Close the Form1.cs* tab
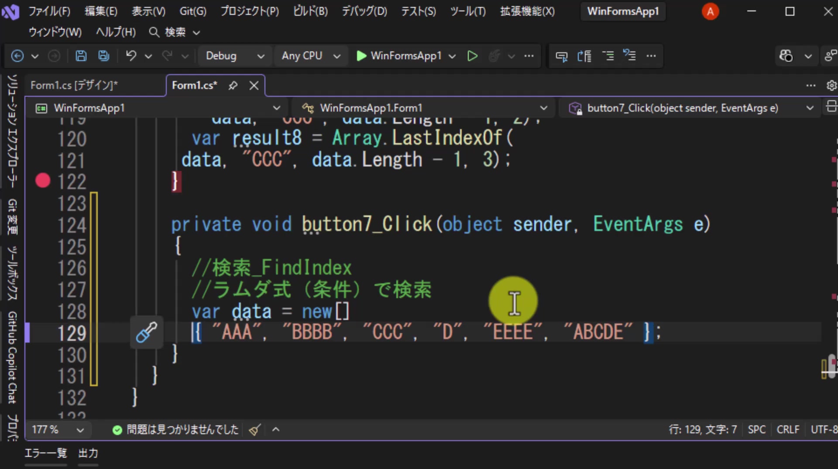This screenshot has height=469, width=838. (254, 85)
